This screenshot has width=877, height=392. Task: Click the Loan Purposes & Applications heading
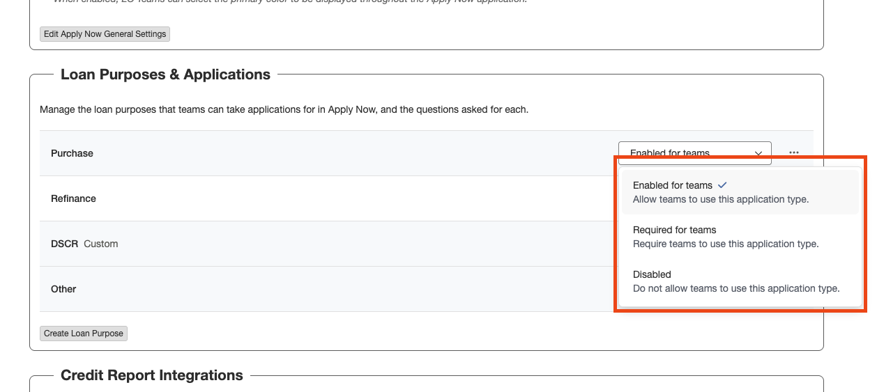point(165,75)
